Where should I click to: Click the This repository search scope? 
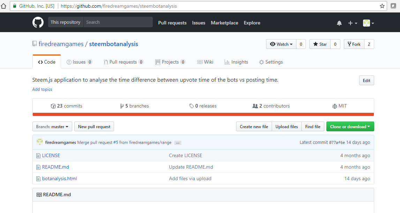click(66, 22)
